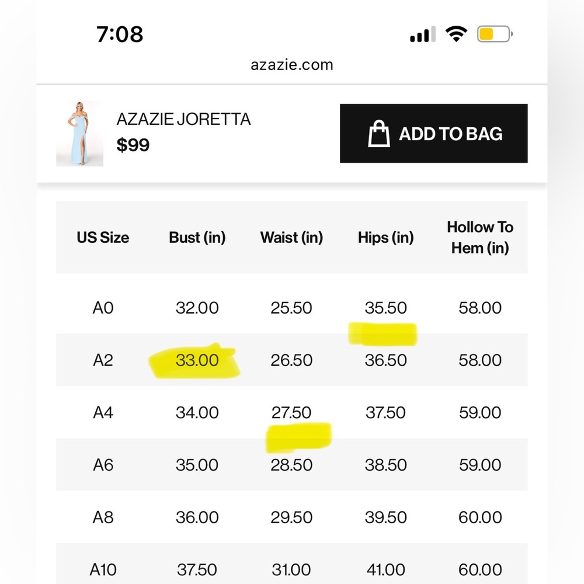This screenshot has height=584, width=584.
Task: Click the ADD TO BAG button
Action: (x=433, y=133)
